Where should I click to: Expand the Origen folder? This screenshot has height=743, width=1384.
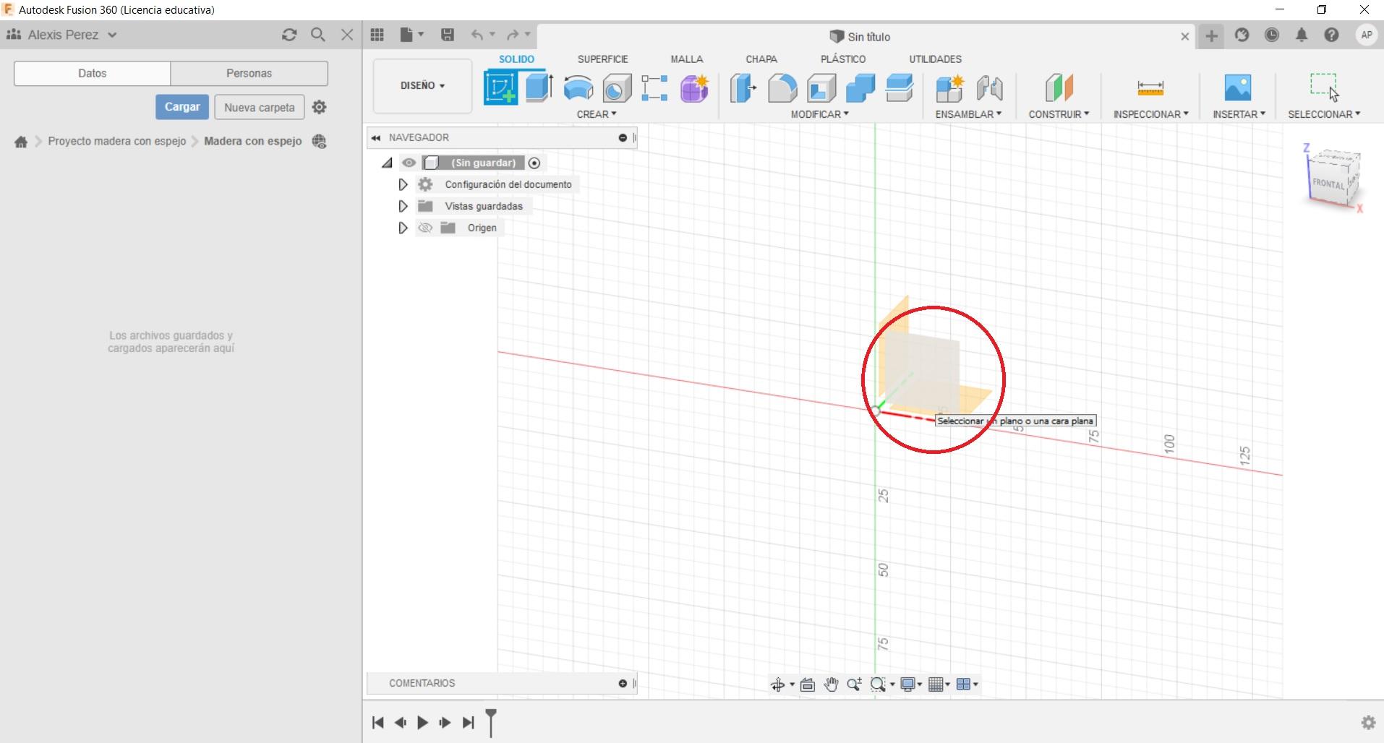coord(403,228)
